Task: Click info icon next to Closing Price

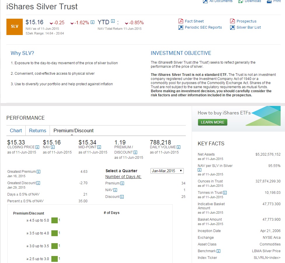Action: (37, 147)
